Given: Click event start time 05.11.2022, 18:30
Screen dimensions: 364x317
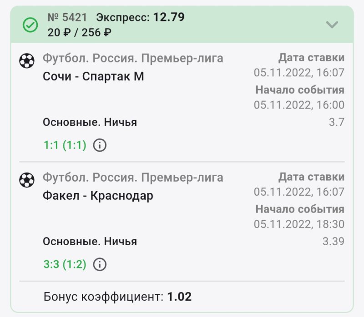Looking at the screenshot, I should (x=299, y=224).
